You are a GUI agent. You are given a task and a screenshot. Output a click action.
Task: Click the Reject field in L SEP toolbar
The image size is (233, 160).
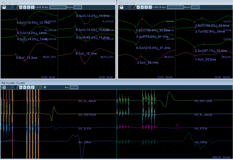(195, 7)
